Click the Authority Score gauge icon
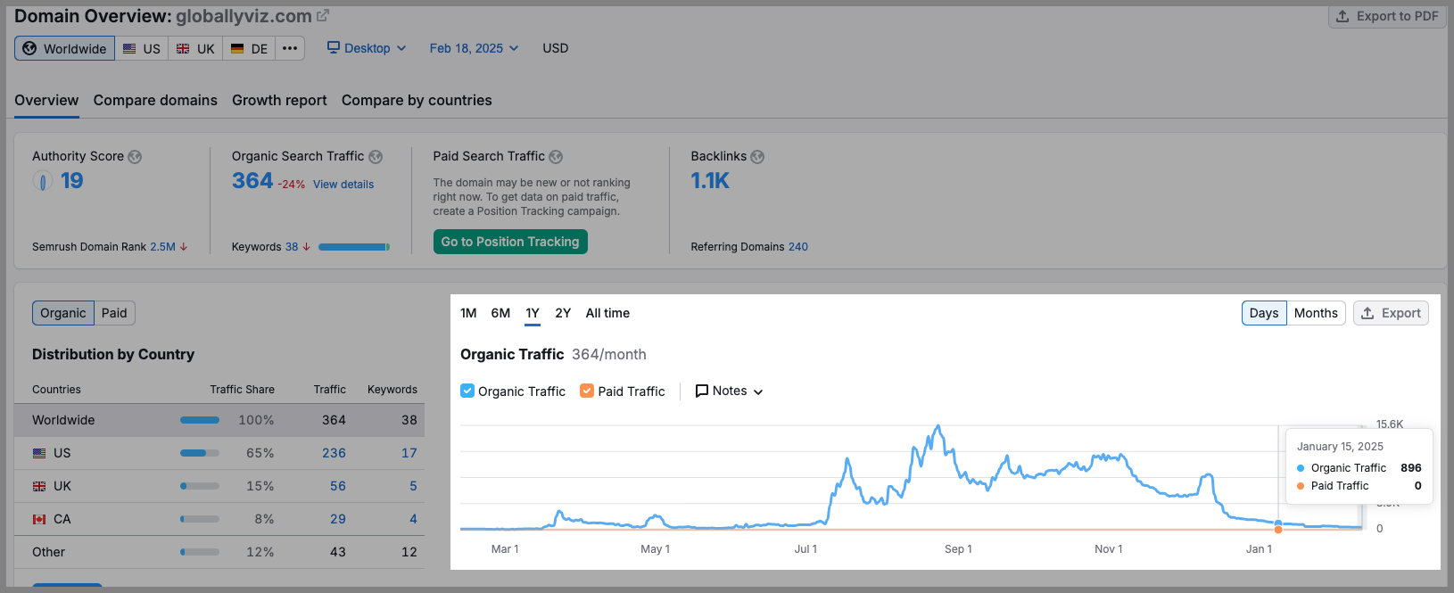Viewport: 1454px width, 593px height. click(x=42, y=181)
